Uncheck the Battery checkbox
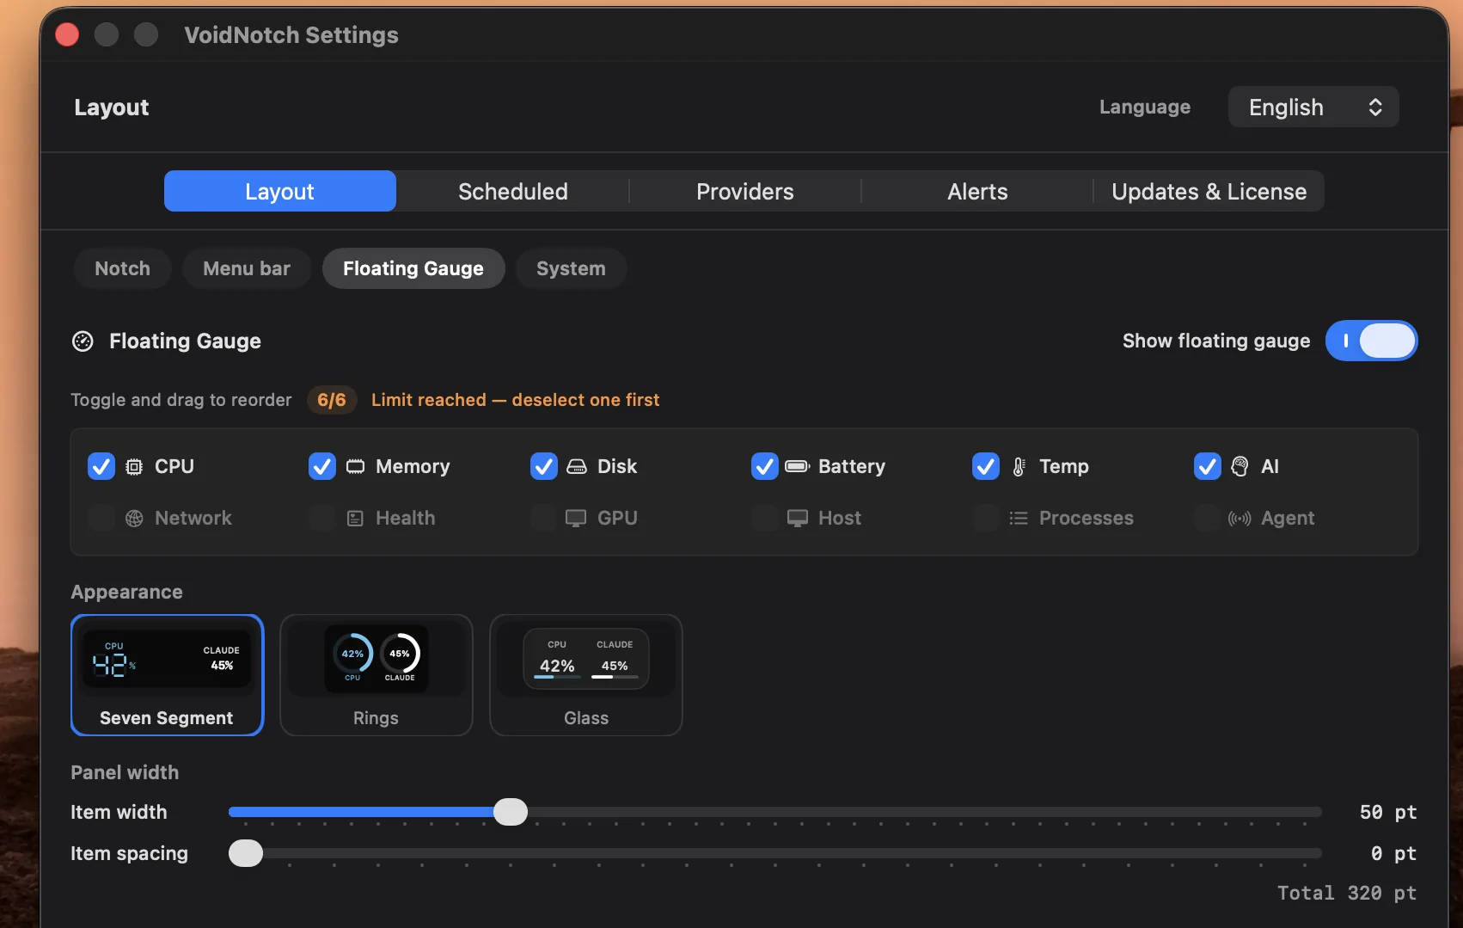The height and width of the screenshot is (928, 1463). tap(765, 466)
